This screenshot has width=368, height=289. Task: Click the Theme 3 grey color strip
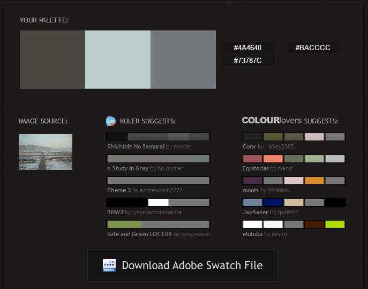(158, 181)
